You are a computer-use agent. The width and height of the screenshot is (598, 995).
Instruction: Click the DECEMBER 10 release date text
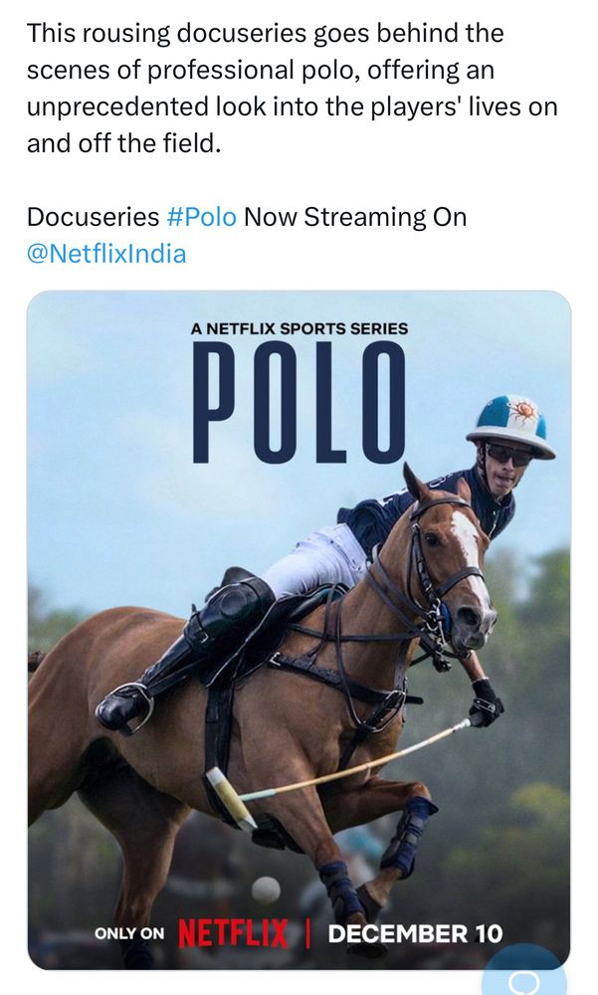click(415, 933)
